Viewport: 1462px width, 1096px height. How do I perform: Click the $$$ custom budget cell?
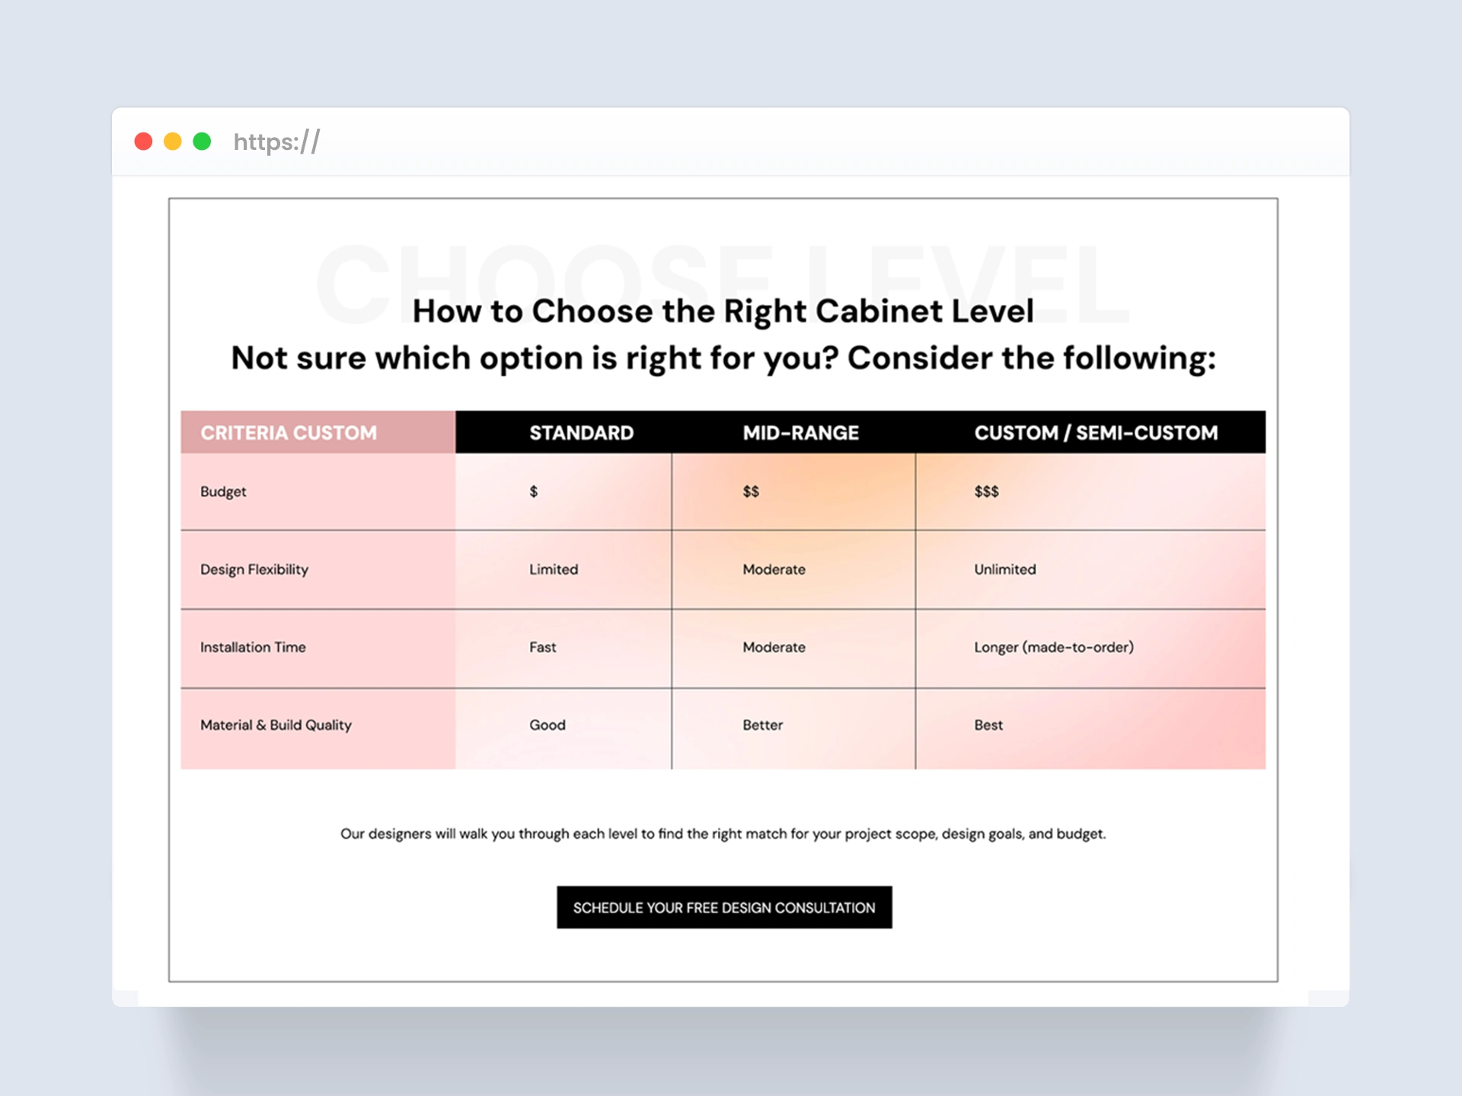pos(986,492)
